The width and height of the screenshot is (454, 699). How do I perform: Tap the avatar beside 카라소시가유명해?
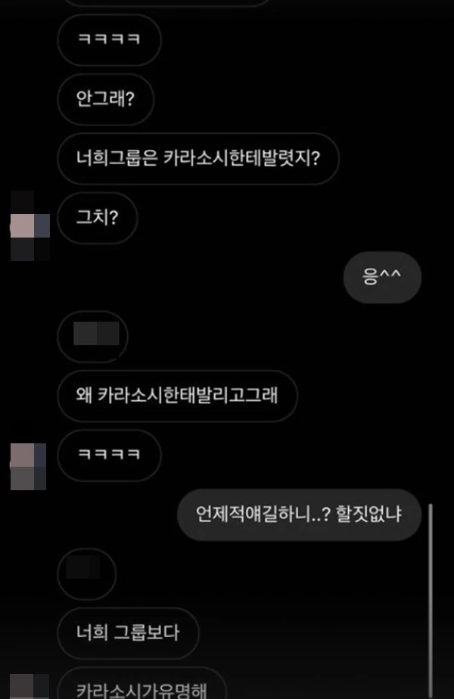(x=29, y=687)
